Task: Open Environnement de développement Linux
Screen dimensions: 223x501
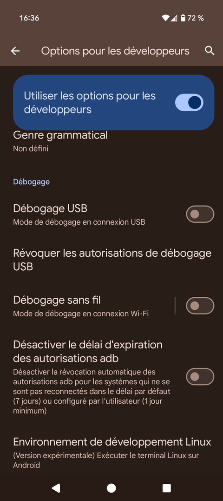Action: (x=111, y=454)
